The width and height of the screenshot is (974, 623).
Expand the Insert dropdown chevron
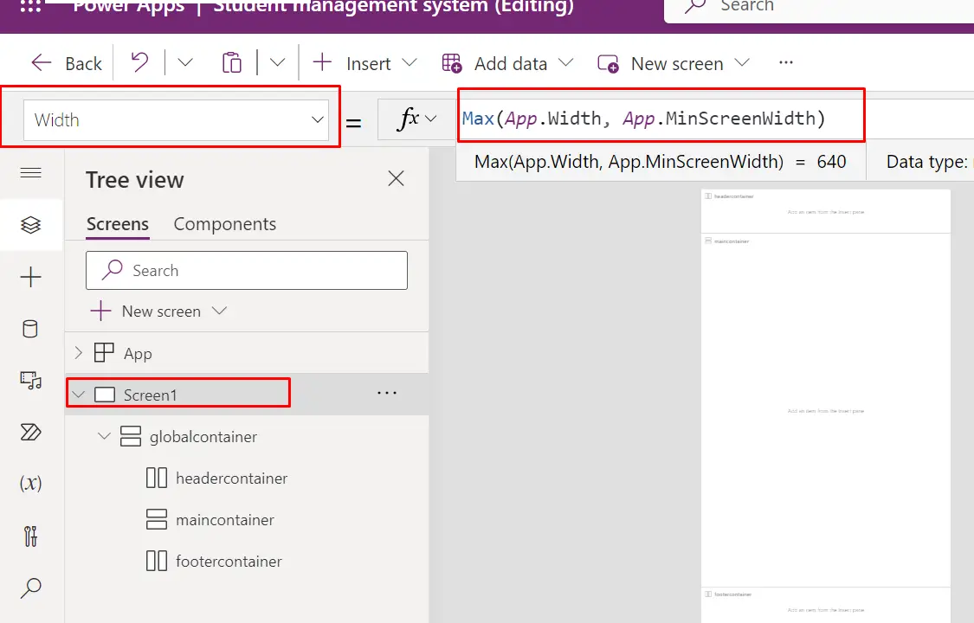[410, 62]
